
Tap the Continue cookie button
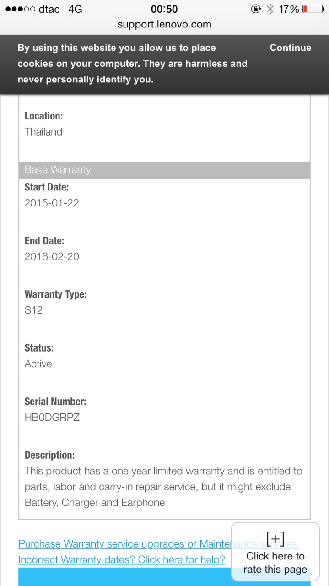(x=290, y=48)
